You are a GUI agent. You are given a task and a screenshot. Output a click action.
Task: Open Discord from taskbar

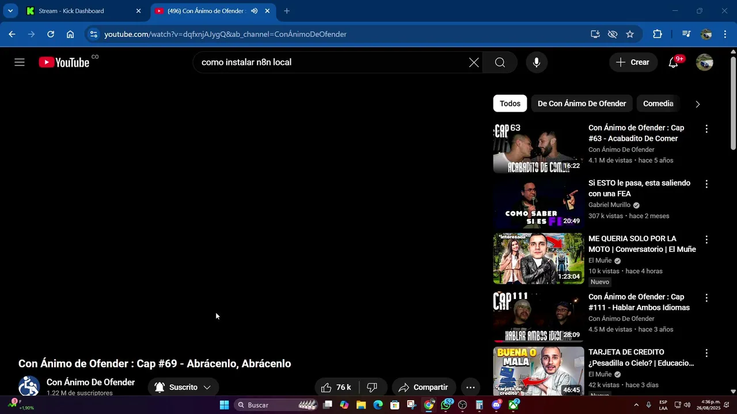[496, 405]
